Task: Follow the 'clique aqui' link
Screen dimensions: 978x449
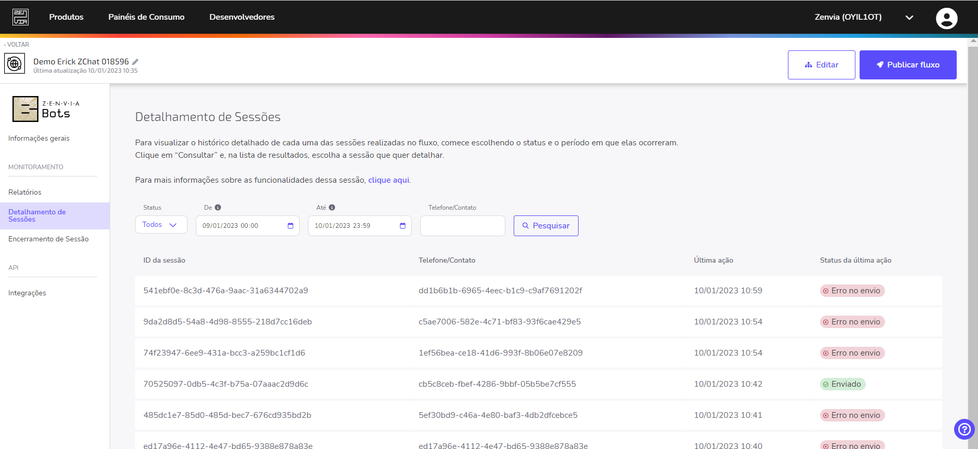Action: pos(388,180)
